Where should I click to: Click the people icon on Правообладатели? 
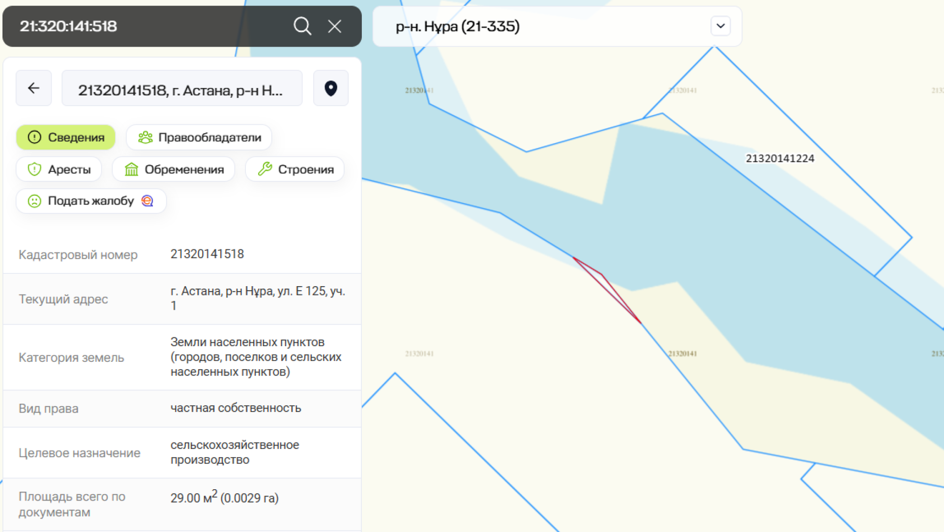click(x=146, y=137)
